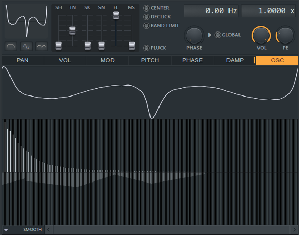Click the waveform preview thumbnail
Screen dimensions: 299x235
tap(26, 22)
